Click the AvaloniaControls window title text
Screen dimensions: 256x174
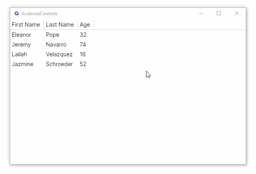[39, 14]
